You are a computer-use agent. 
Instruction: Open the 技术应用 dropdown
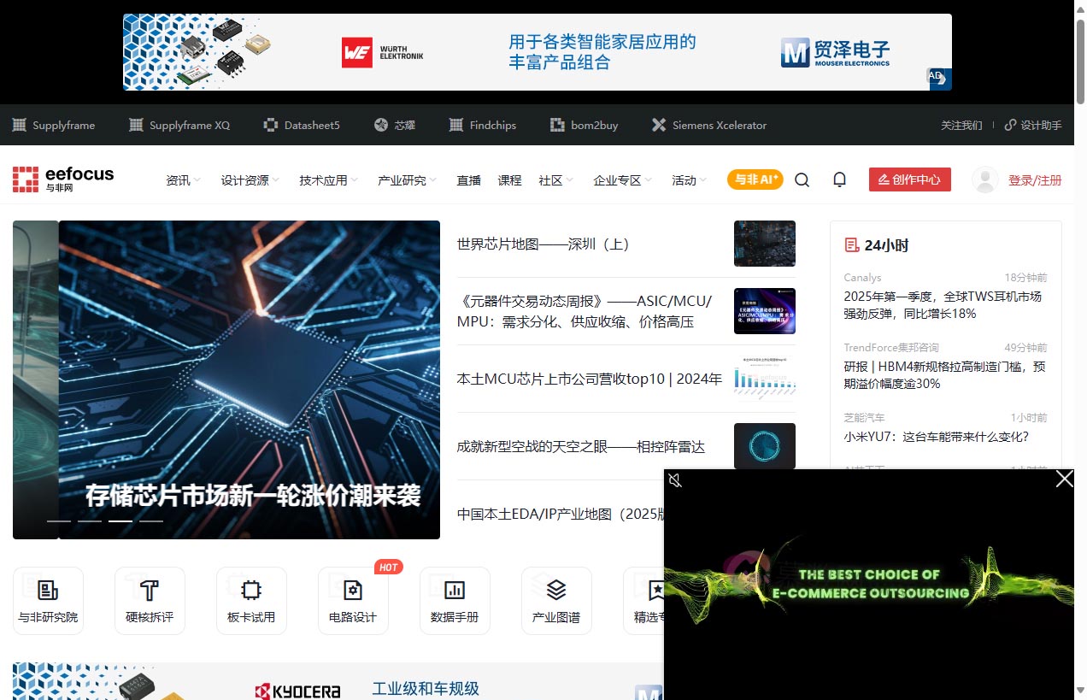[x=324, y=179]
